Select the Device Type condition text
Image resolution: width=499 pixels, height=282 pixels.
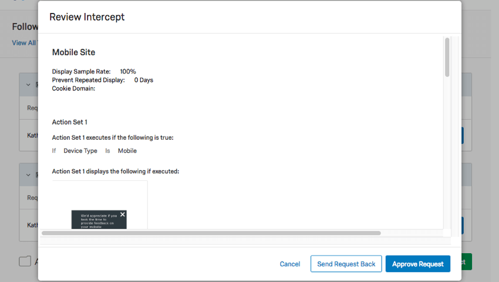pyautogui.click(x=80, y=151)
